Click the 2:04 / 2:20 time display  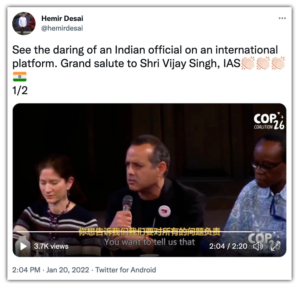pyautogui.click(x=228, y=246)
